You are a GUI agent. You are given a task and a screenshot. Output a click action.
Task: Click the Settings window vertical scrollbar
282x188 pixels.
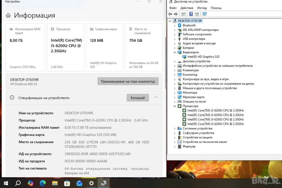tap(165, 63)
